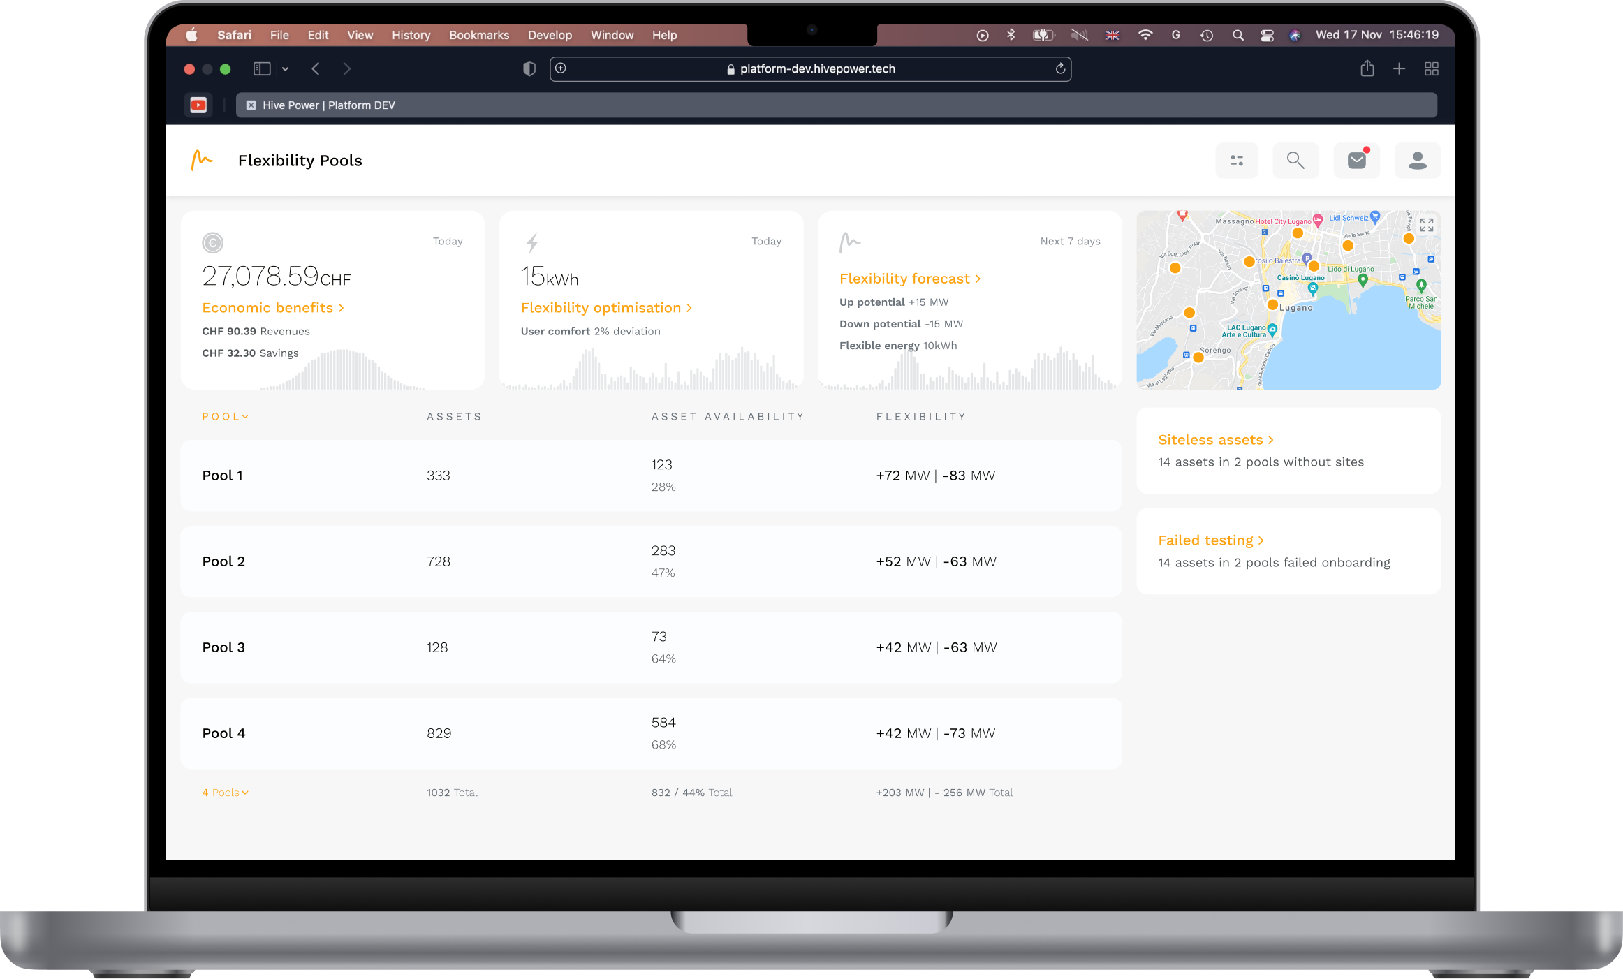1623x979 pixels.
Task: Open the Bookmarks menu
Action: (x=478, y=35)
